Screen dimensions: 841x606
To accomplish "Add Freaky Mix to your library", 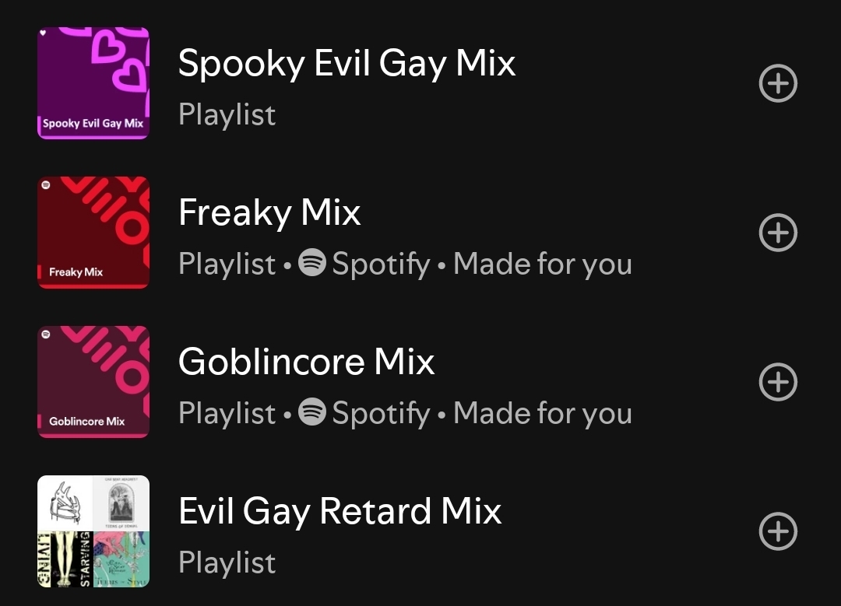I will [778, 233].
